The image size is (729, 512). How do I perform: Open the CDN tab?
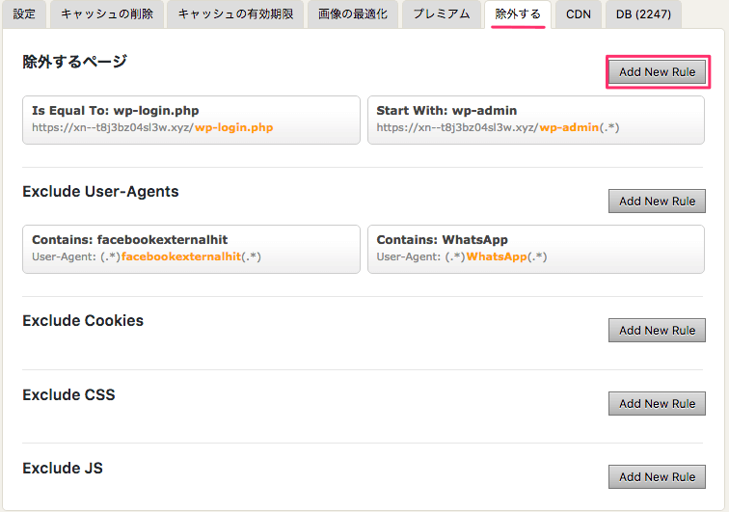(x=579, y=14)
